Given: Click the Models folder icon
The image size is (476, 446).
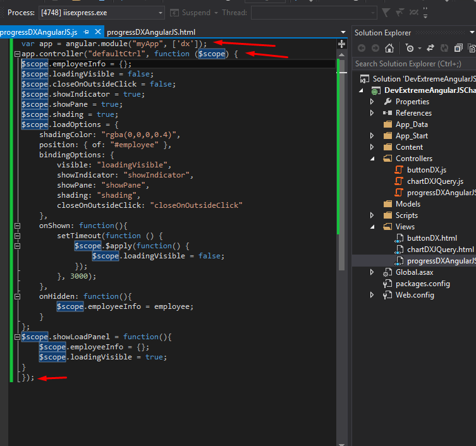Looking at the screenshot, I should [x=388, y=204].
